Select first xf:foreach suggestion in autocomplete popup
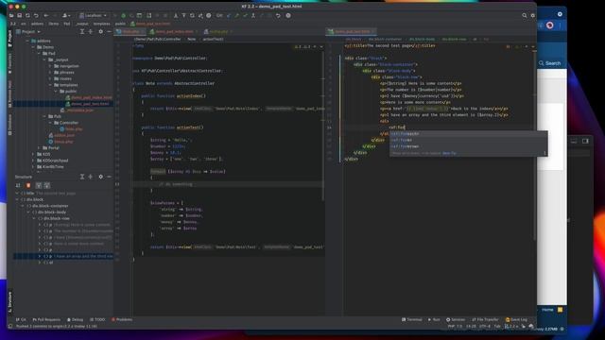The image size is (605, 340). point(468,133)
